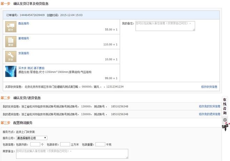The image size is (230, 161).
Task: Focus the 包装件数 input field
Action: point(35,144)
